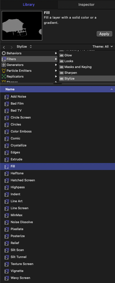Screen dimensions: 115x283
Task: Open the Stylize path popup menu
Action: coord(24,46)
